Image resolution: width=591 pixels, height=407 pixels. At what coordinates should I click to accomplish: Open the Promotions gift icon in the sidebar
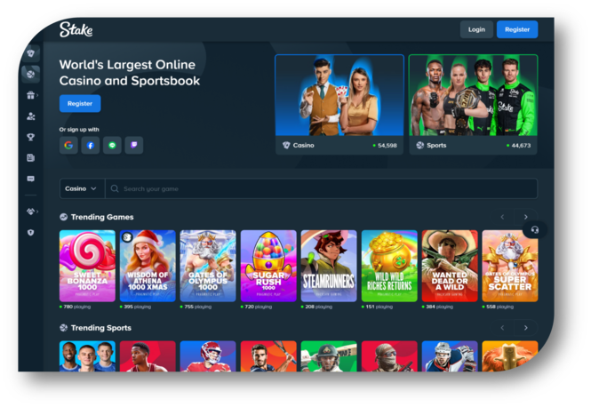(31, 95)
